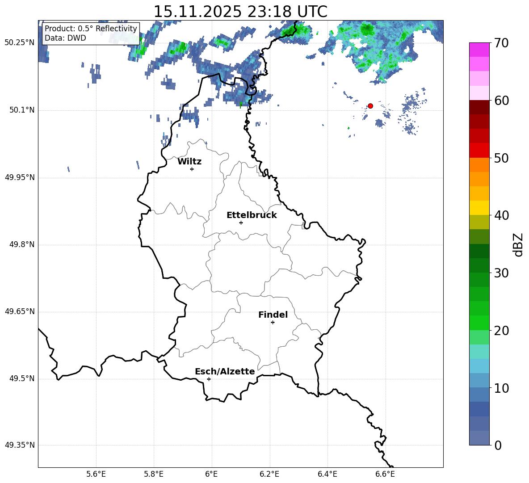
Task: Click the dark maroon colorbar segment below 60
Action: [x=479, y=107]
